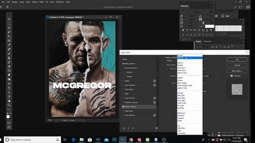The height and width of the screenshot is (143, 255).
Task: Enable the Inner Shadow checkbox
Action: 123,85
